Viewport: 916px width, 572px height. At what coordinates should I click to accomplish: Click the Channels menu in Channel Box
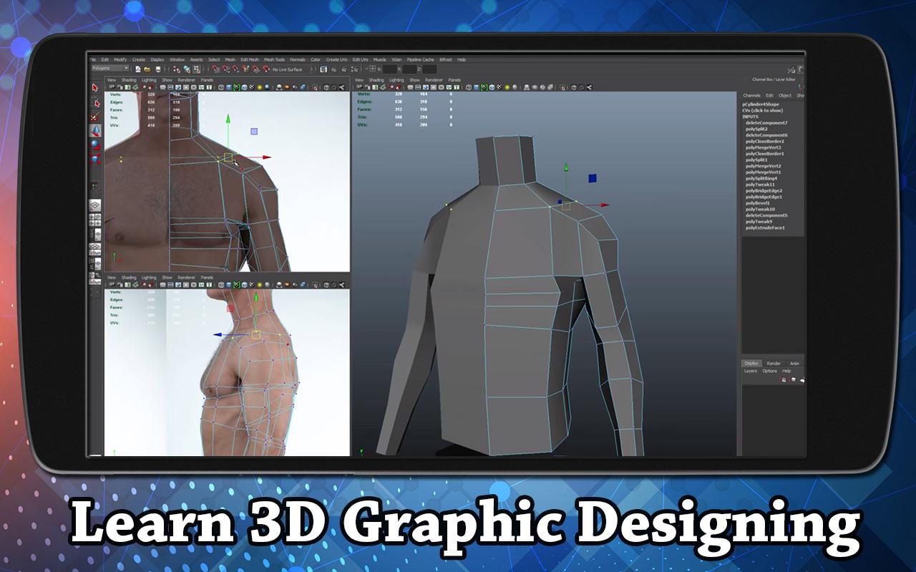pos(751,95)
